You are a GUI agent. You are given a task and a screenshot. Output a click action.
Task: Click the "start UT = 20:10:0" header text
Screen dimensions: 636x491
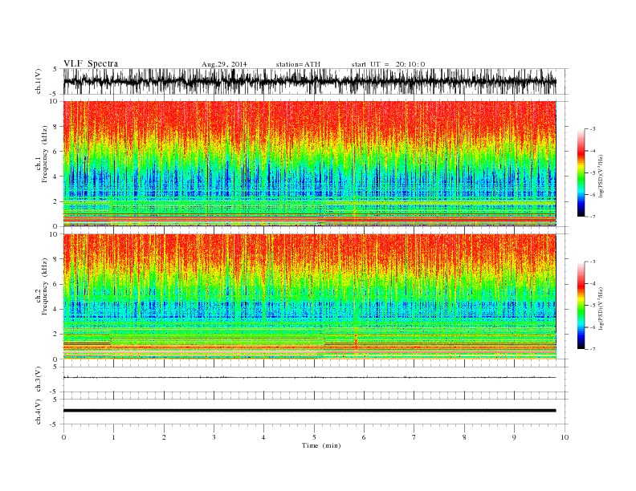(388, 64)
